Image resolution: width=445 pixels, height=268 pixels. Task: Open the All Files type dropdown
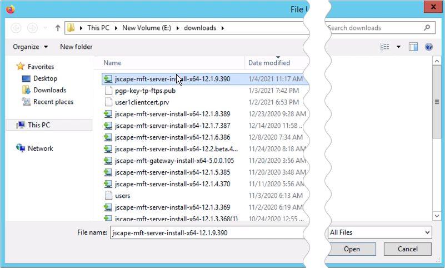pos(379,232)
